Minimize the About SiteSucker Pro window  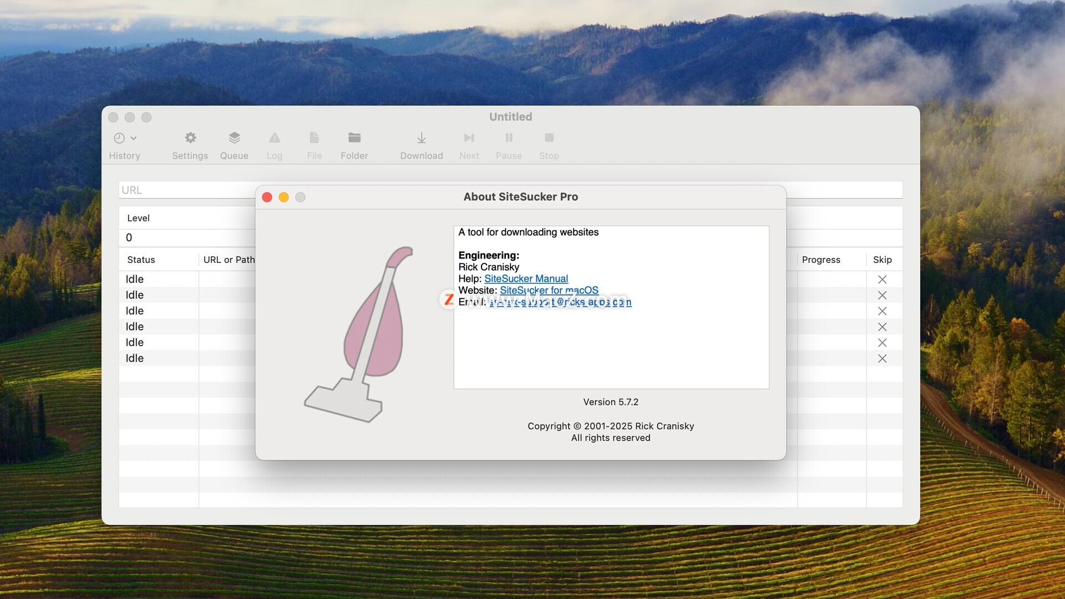[283, 197]
